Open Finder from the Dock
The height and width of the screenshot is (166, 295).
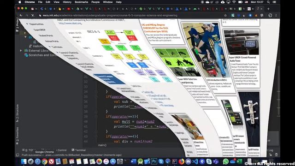pyautogui.click(x=24, y=161)
